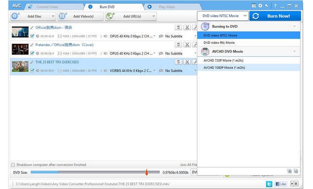Select DVD video PAL Movie option

[249, 42]
